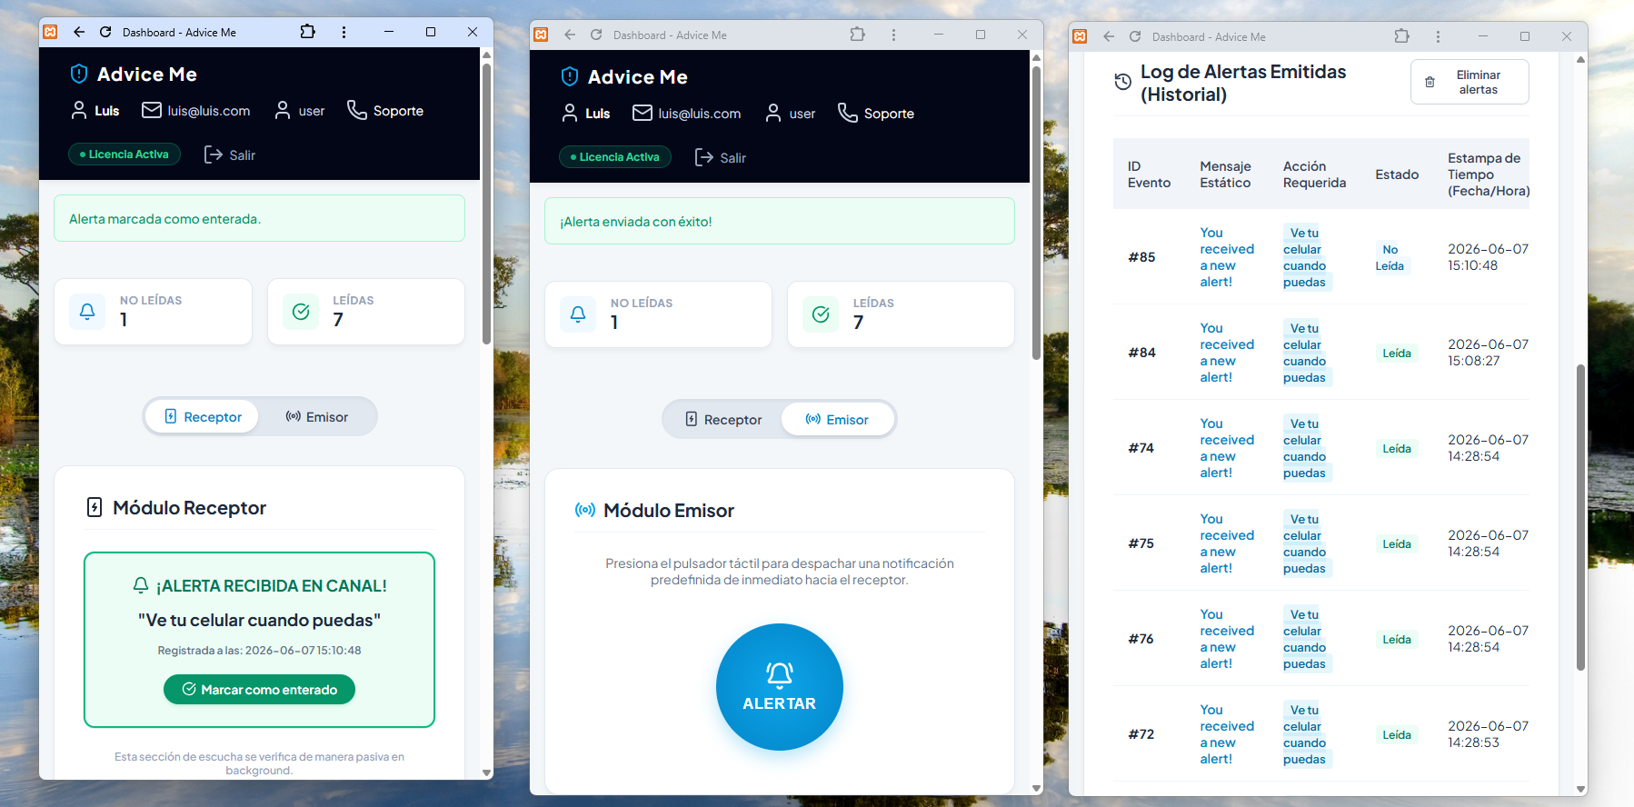This screenshot has height=807, width=1634.
Task: Reload page in middle browser window
Action: (596, 35)
